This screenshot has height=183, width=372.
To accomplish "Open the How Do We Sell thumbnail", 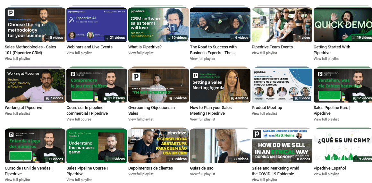I will point(282,146).
